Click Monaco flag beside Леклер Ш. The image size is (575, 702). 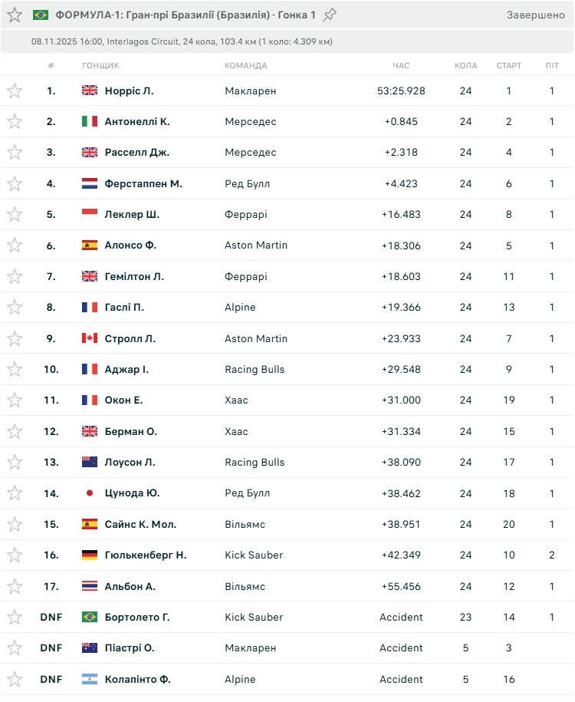click(90, 214)
